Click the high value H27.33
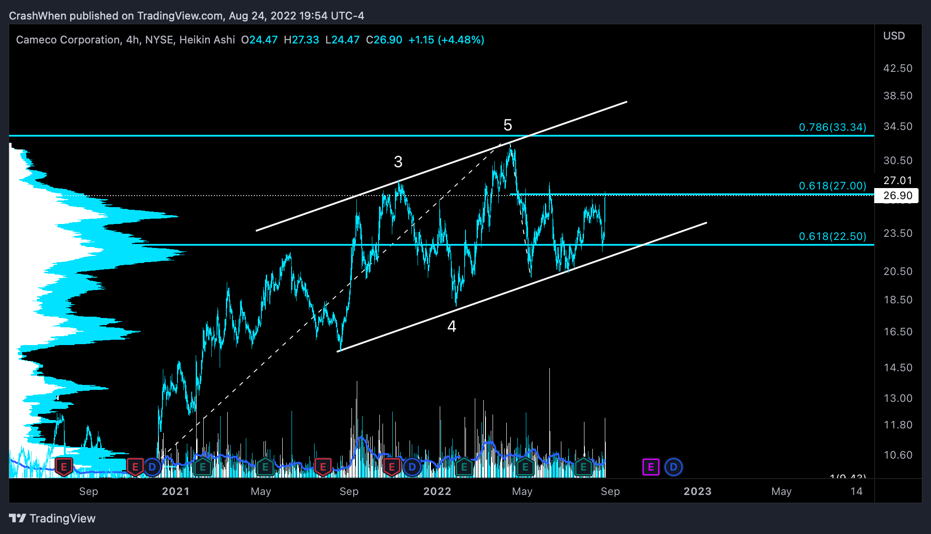 [x=301, y=40]
